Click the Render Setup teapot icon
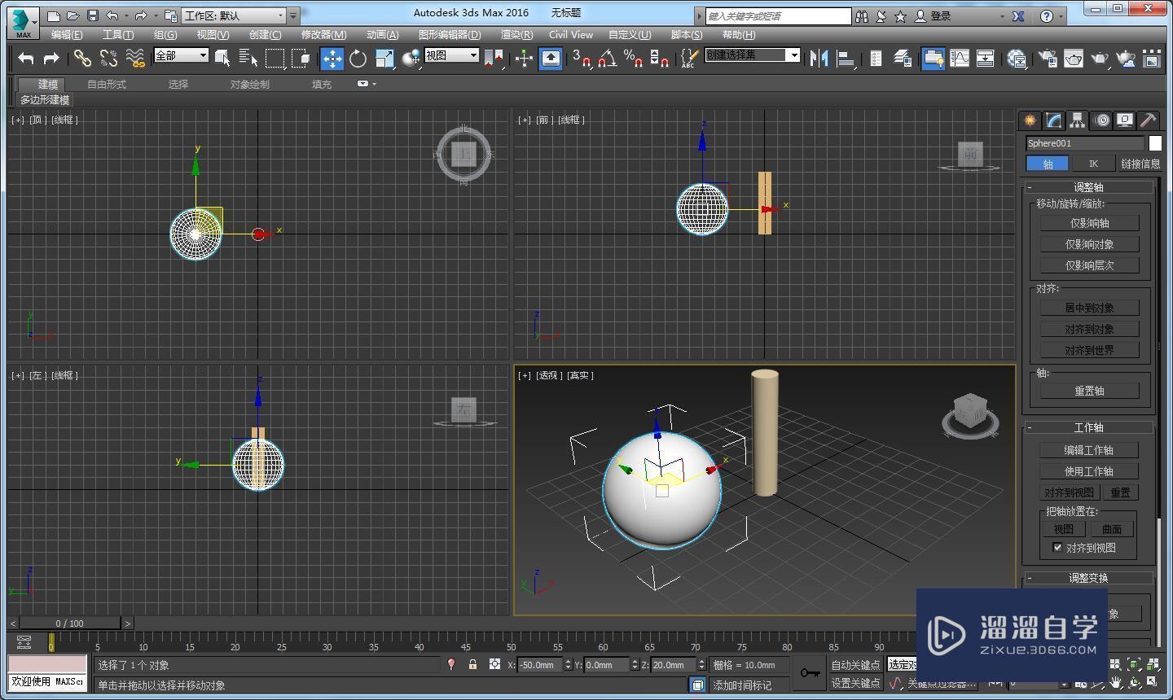The width and height of the screenshot is (1173, 700). tap(1048, 58)
